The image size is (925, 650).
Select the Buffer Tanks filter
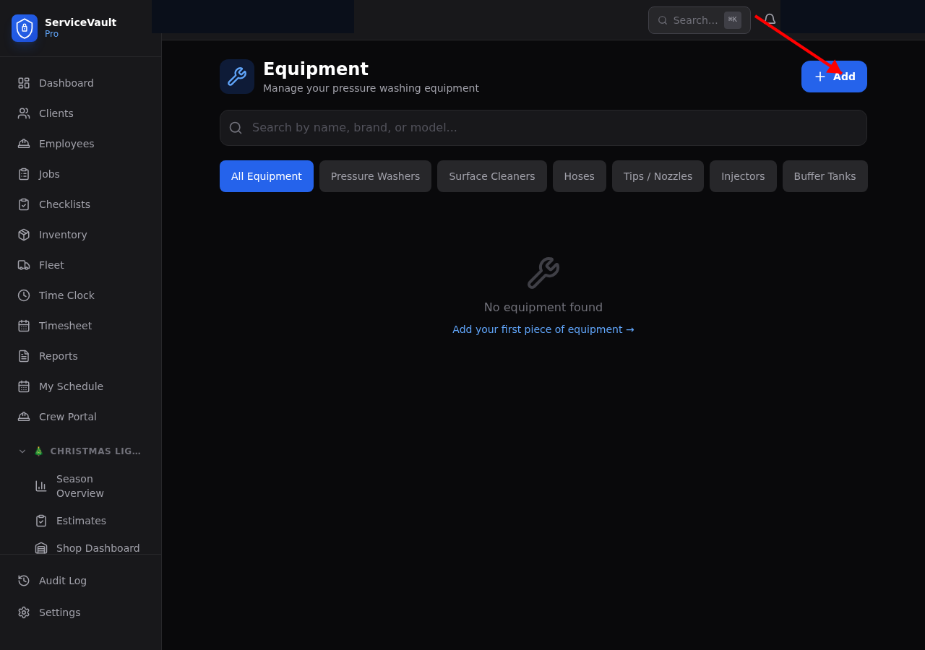pos(825,176)
